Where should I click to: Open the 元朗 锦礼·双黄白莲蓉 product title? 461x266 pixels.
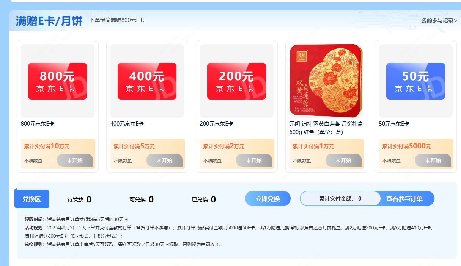pos(326,128)
